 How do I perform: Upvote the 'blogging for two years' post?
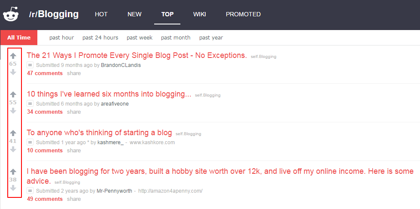pos(13,172)
